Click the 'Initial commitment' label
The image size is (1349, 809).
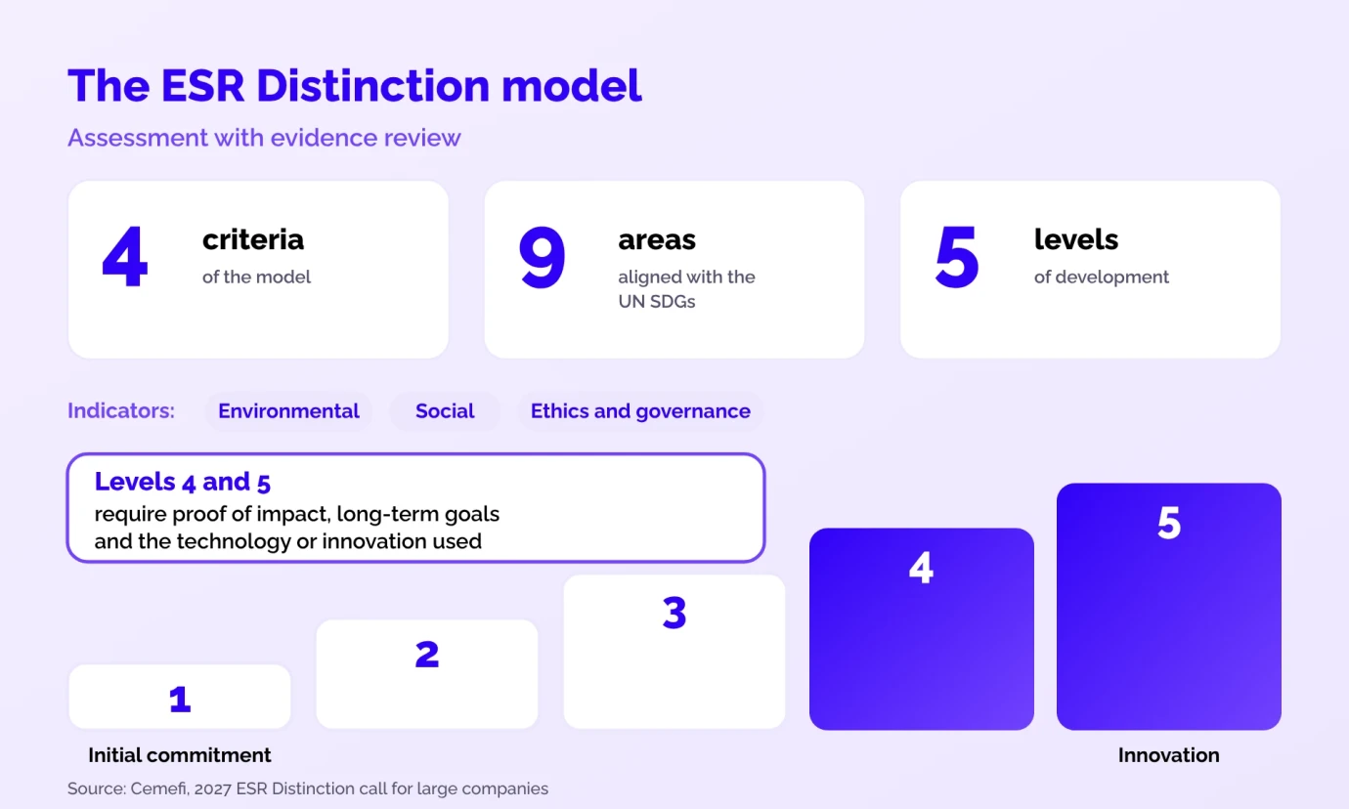click(x=180, y=755)
